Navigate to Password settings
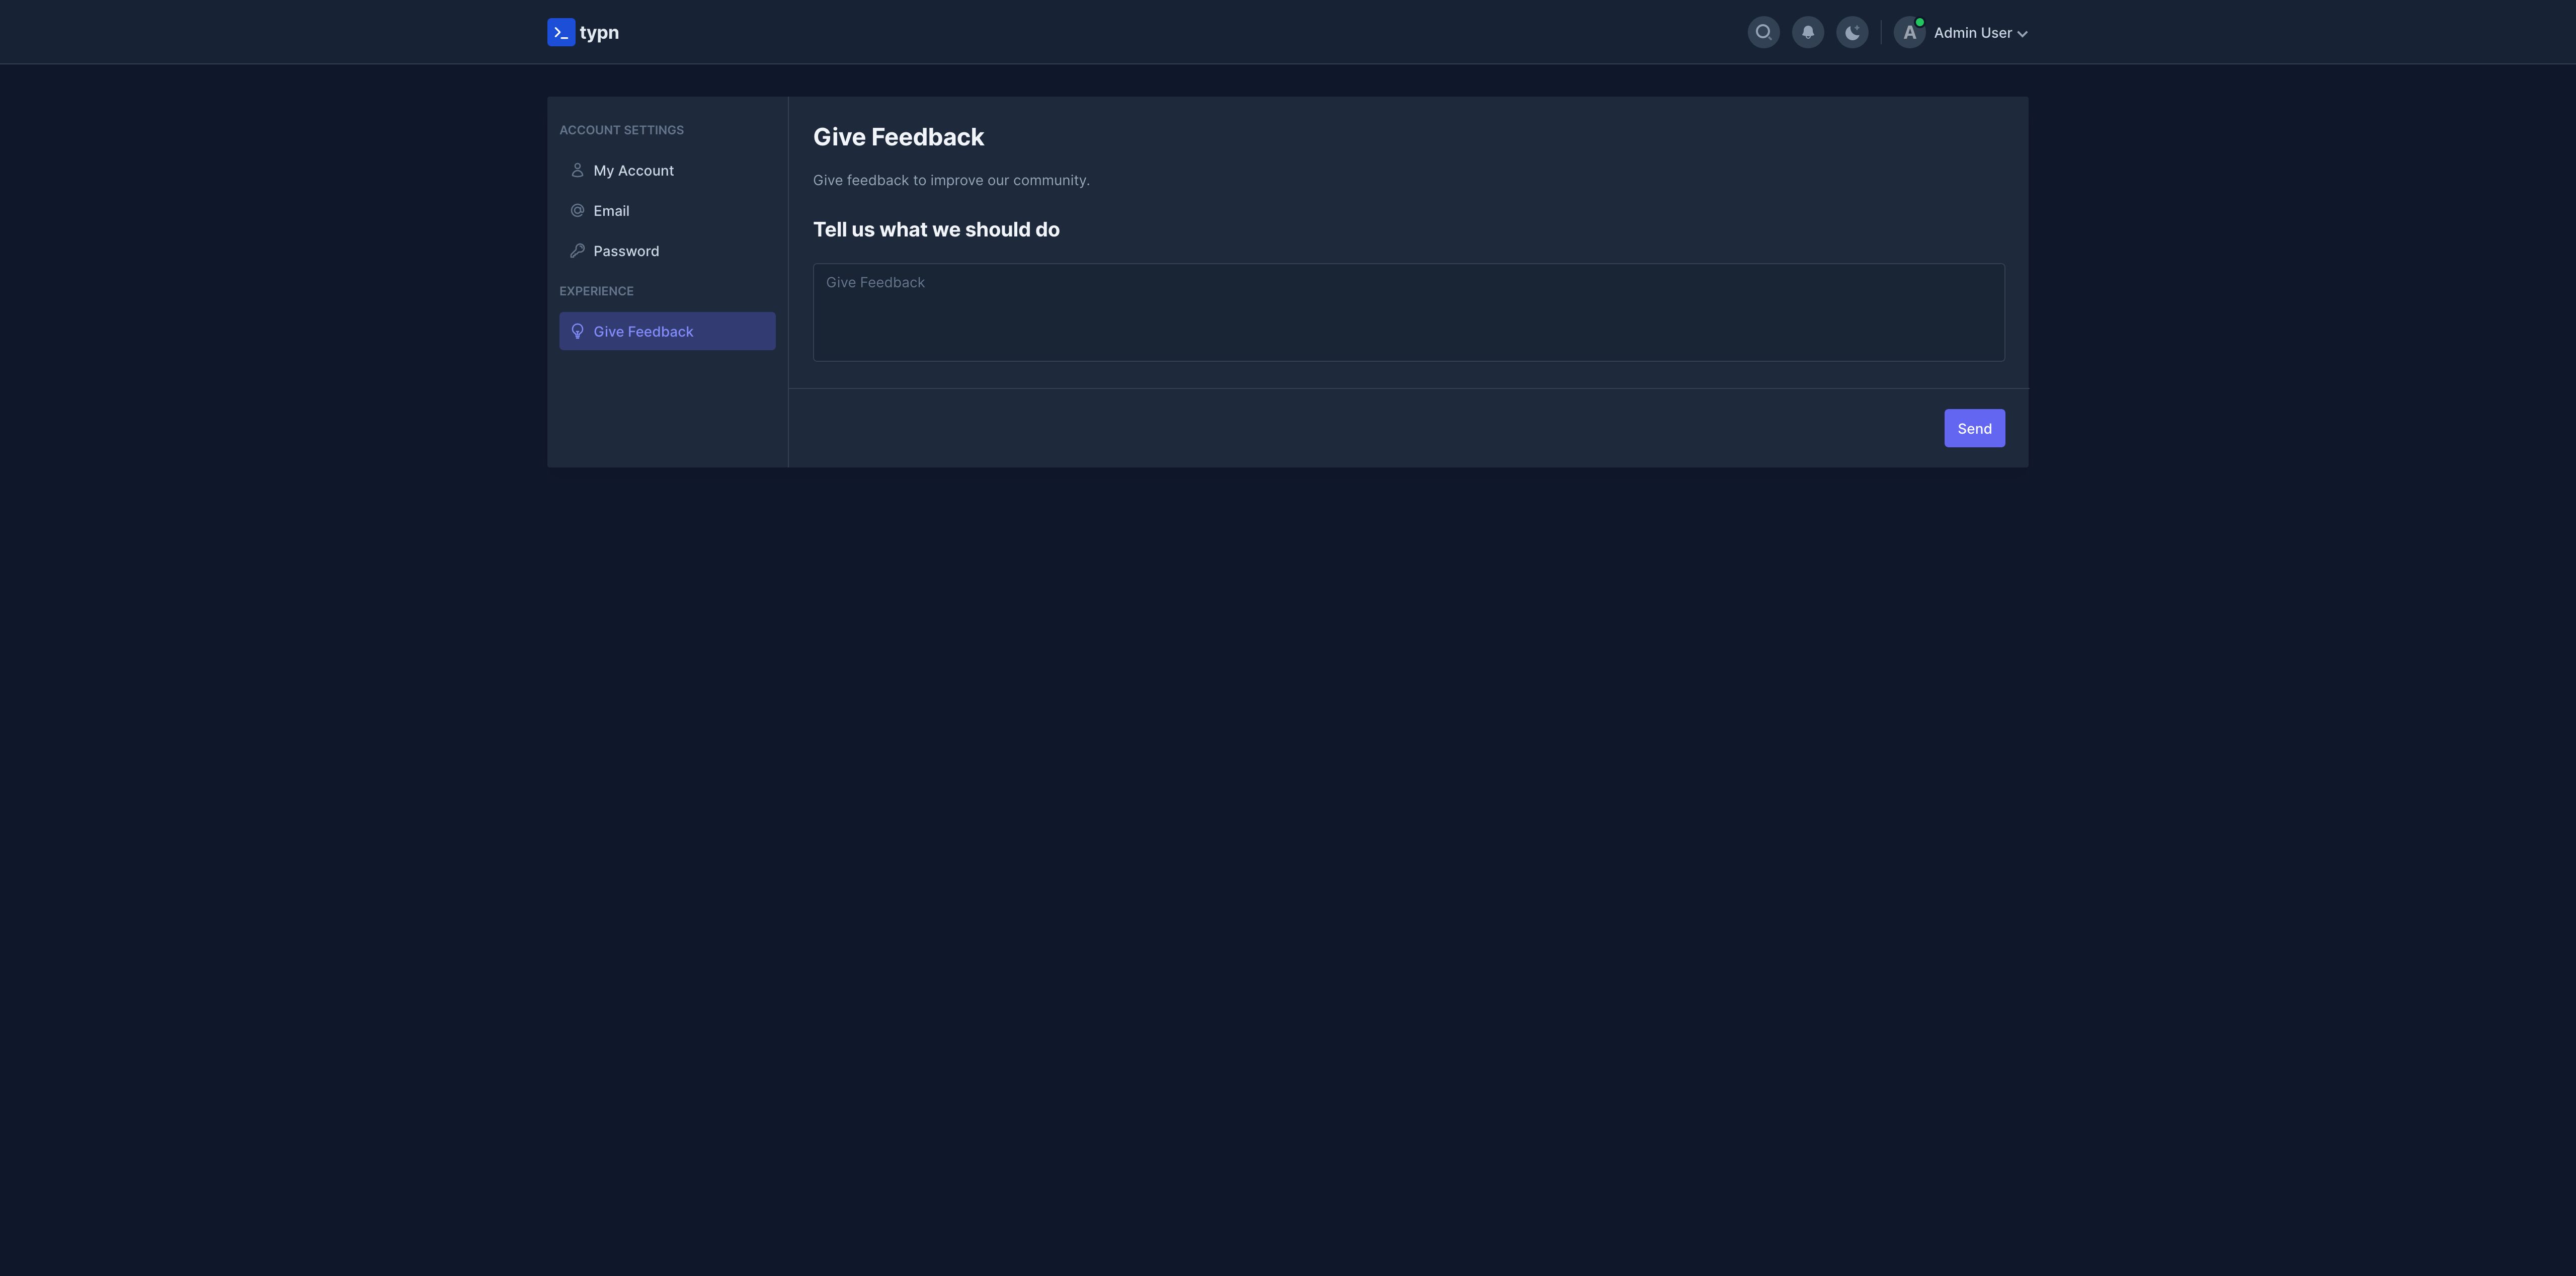The image size is (2576, 1276). point(626,251)
